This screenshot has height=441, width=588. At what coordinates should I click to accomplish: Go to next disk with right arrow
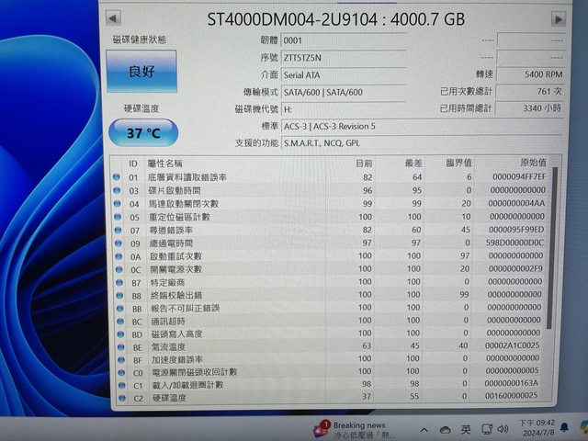pos(558,18)
